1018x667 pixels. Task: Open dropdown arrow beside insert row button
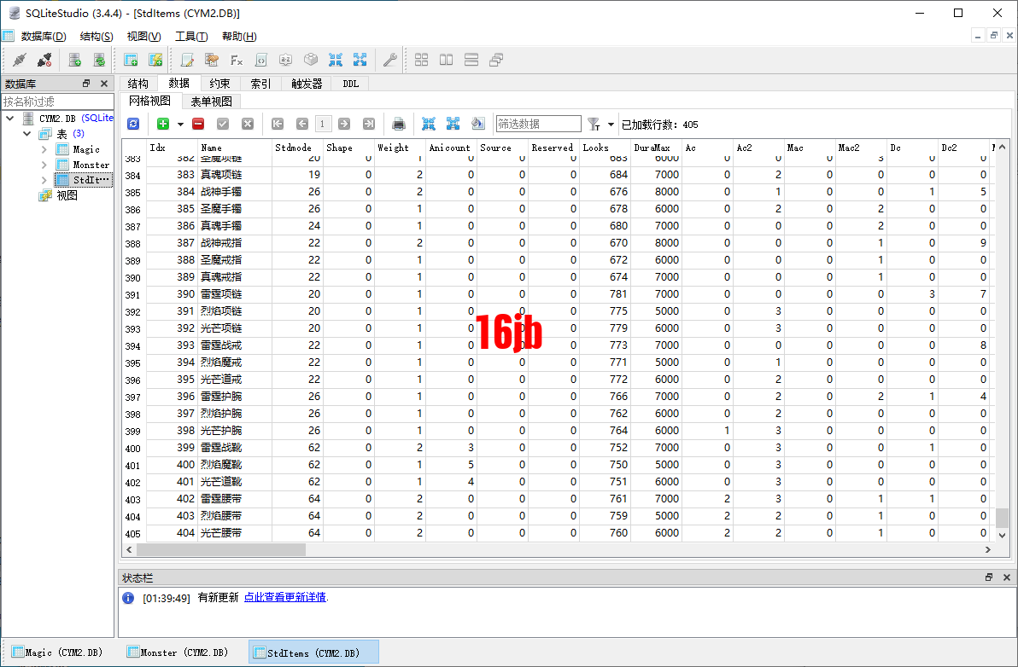(x=180, y=125)
